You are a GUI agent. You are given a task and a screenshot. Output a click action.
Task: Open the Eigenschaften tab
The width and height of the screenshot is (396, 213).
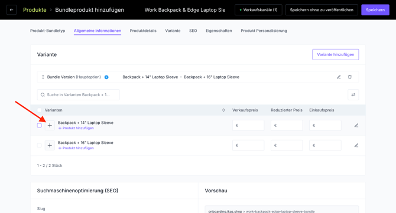pyautogui.click(x=219, y=31)
